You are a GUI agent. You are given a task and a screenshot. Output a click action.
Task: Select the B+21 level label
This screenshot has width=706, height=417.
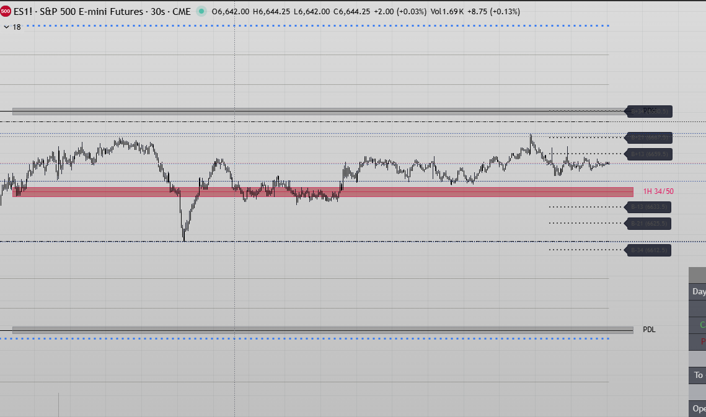coord(649,138)
